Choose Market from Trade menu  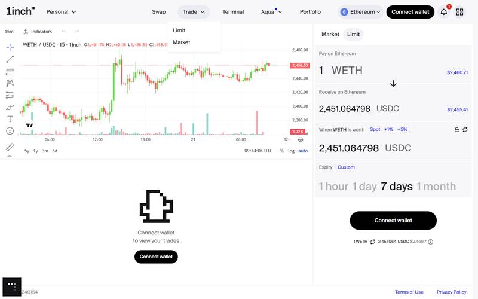pyautogui.click(x=182, y=42)
